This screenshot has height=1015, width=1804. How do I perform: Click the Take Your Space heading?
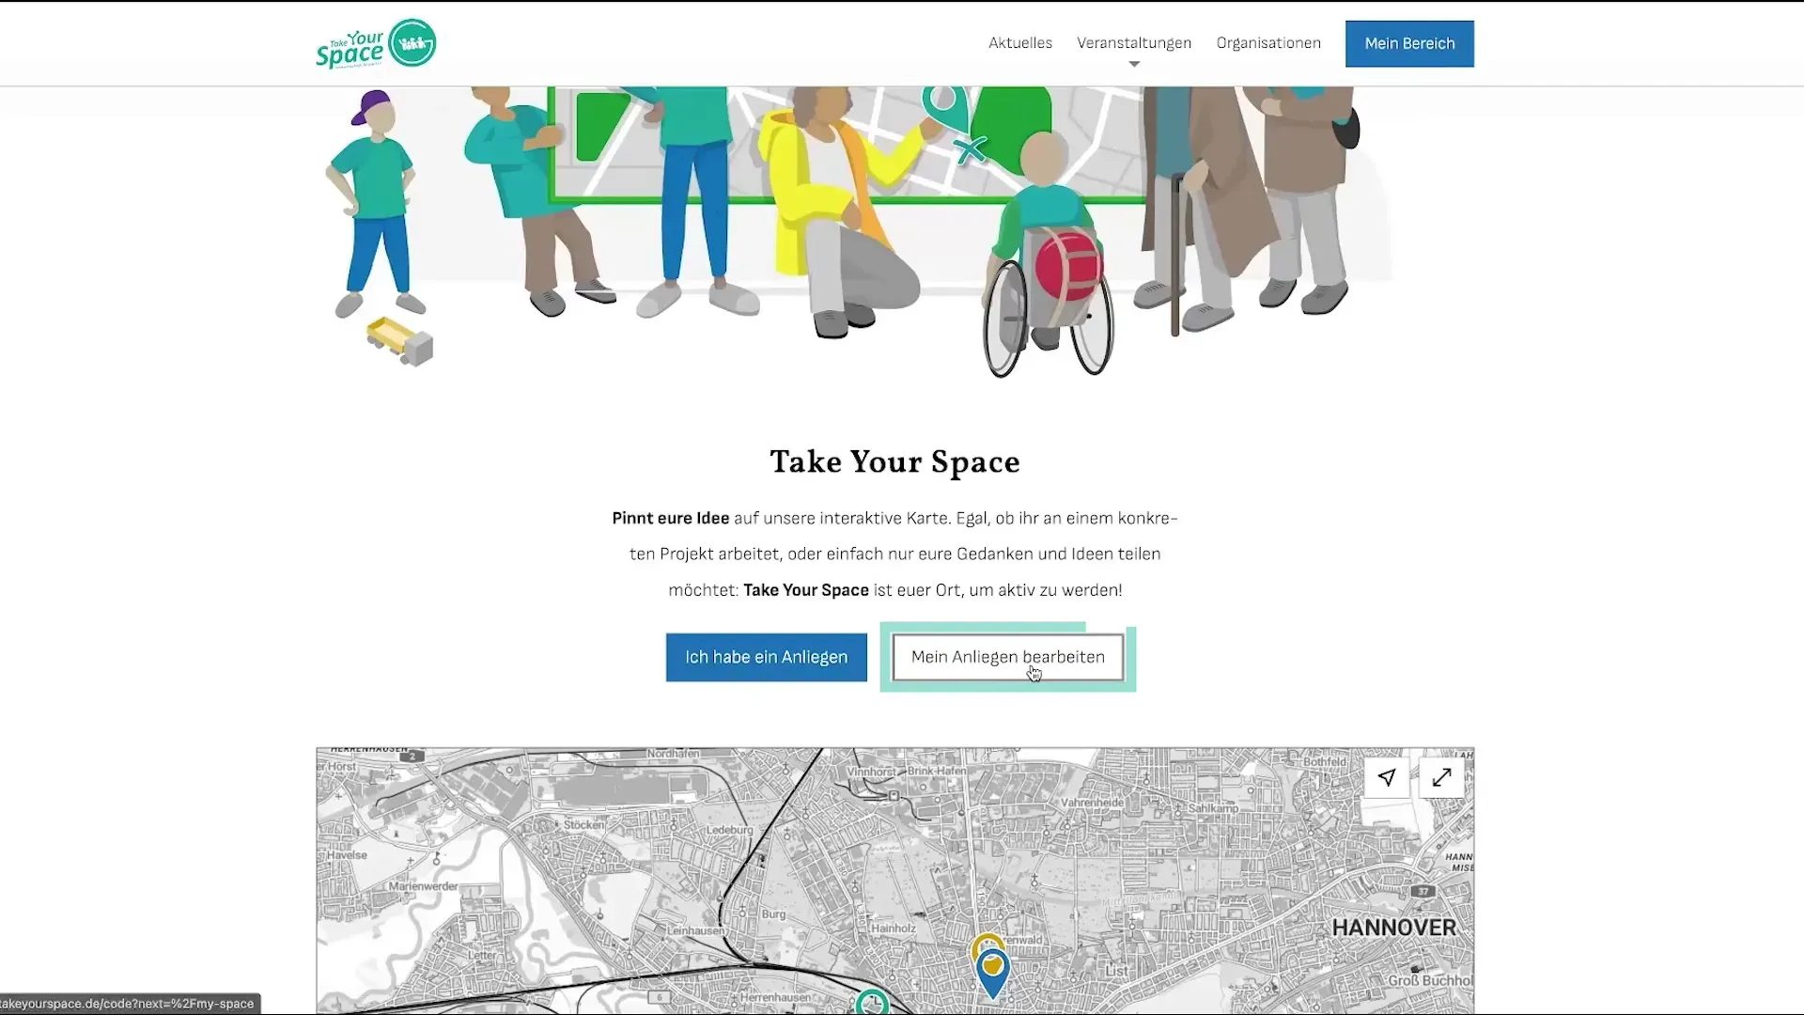click(x=894, y=462)
